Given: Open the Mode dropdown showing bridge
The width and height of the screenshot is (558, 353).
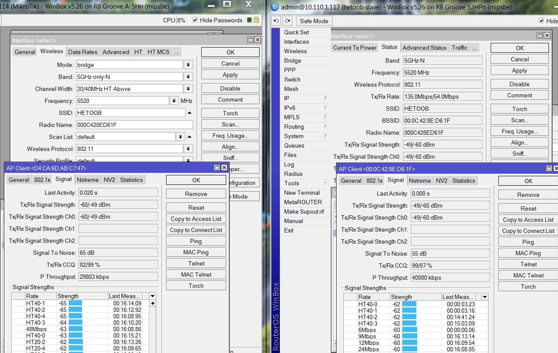Looking at the screenshot, I should coord(188,65).
